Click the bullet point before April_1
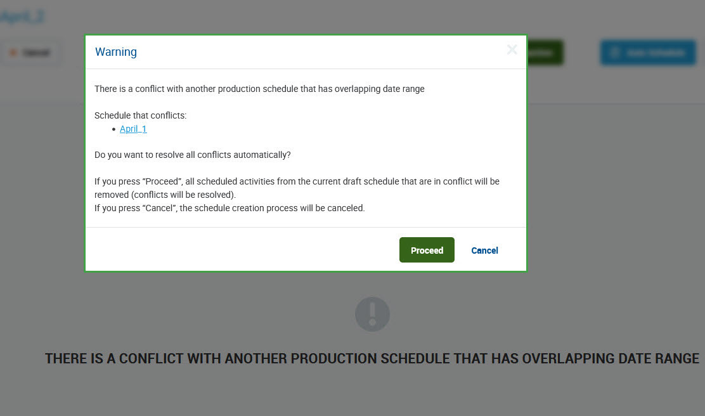 click(113, 129)
